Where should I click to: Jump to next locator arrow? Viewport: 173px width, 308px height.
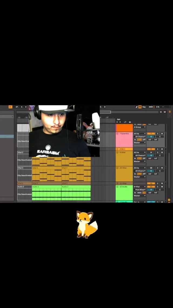pyautogui.click(x=120, y=122)
